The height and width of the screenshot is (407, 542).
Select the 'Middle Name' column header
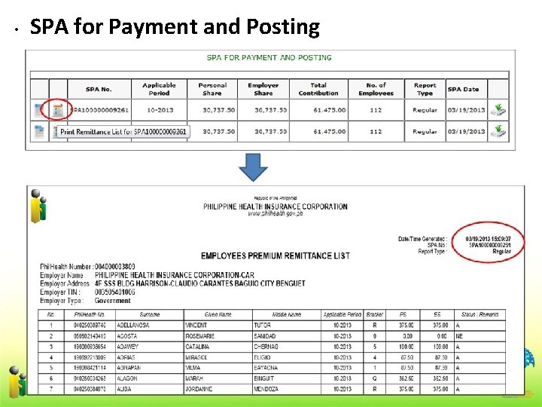tap(287, 314)
